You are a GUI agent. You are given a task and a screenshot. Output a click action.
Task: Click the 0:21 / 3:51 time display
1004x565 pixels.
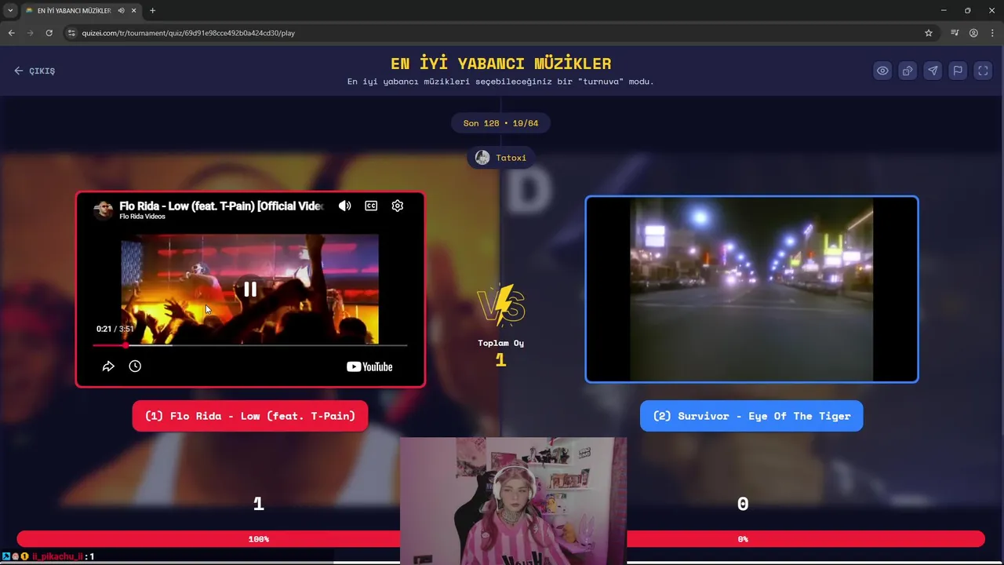[x=115, y=329]
